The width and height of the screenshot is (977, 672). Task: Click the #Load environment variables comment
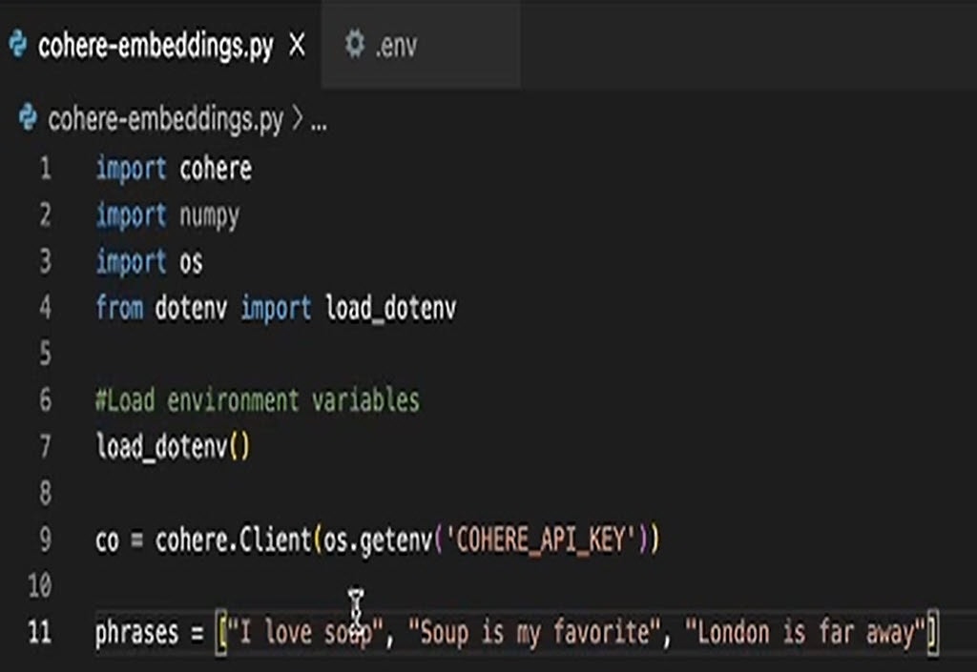[257, 399]
